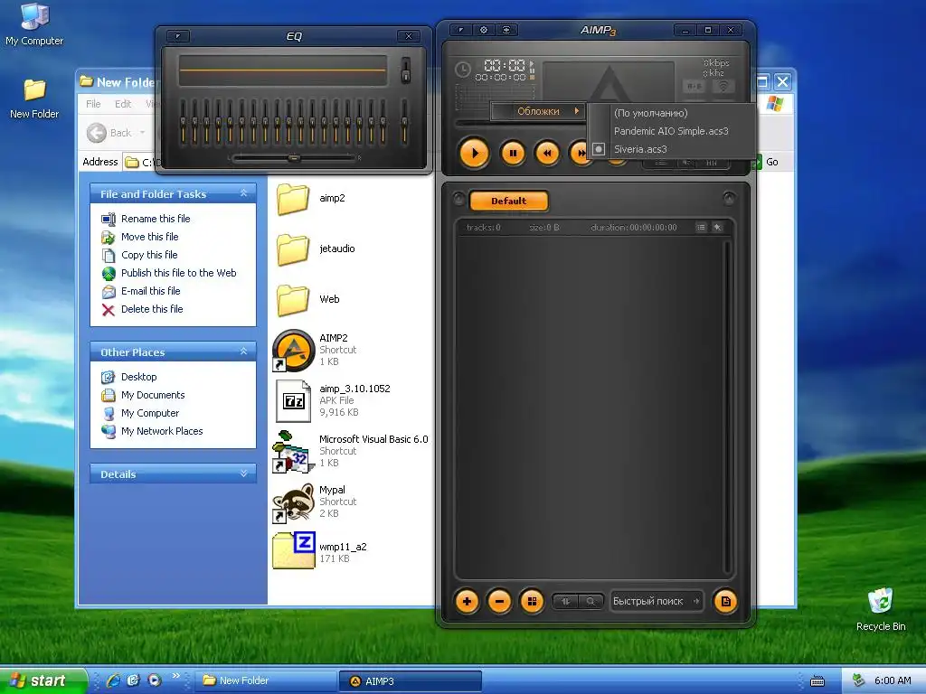Click the Быстрый поиск quick search field
Screen dimensions: 926x694
[x=656, y=601]
